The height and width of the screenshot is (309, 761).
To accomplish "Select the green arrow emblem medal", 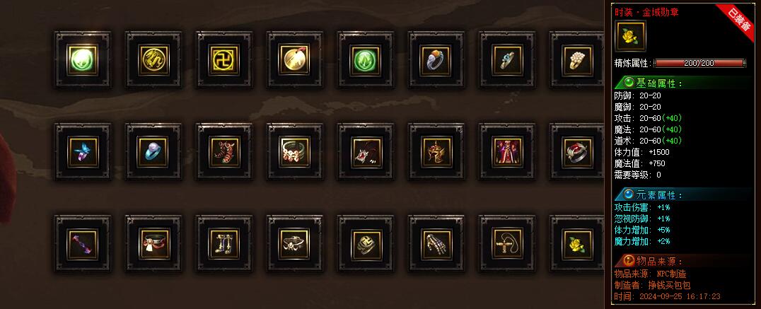I will point(366,60).
